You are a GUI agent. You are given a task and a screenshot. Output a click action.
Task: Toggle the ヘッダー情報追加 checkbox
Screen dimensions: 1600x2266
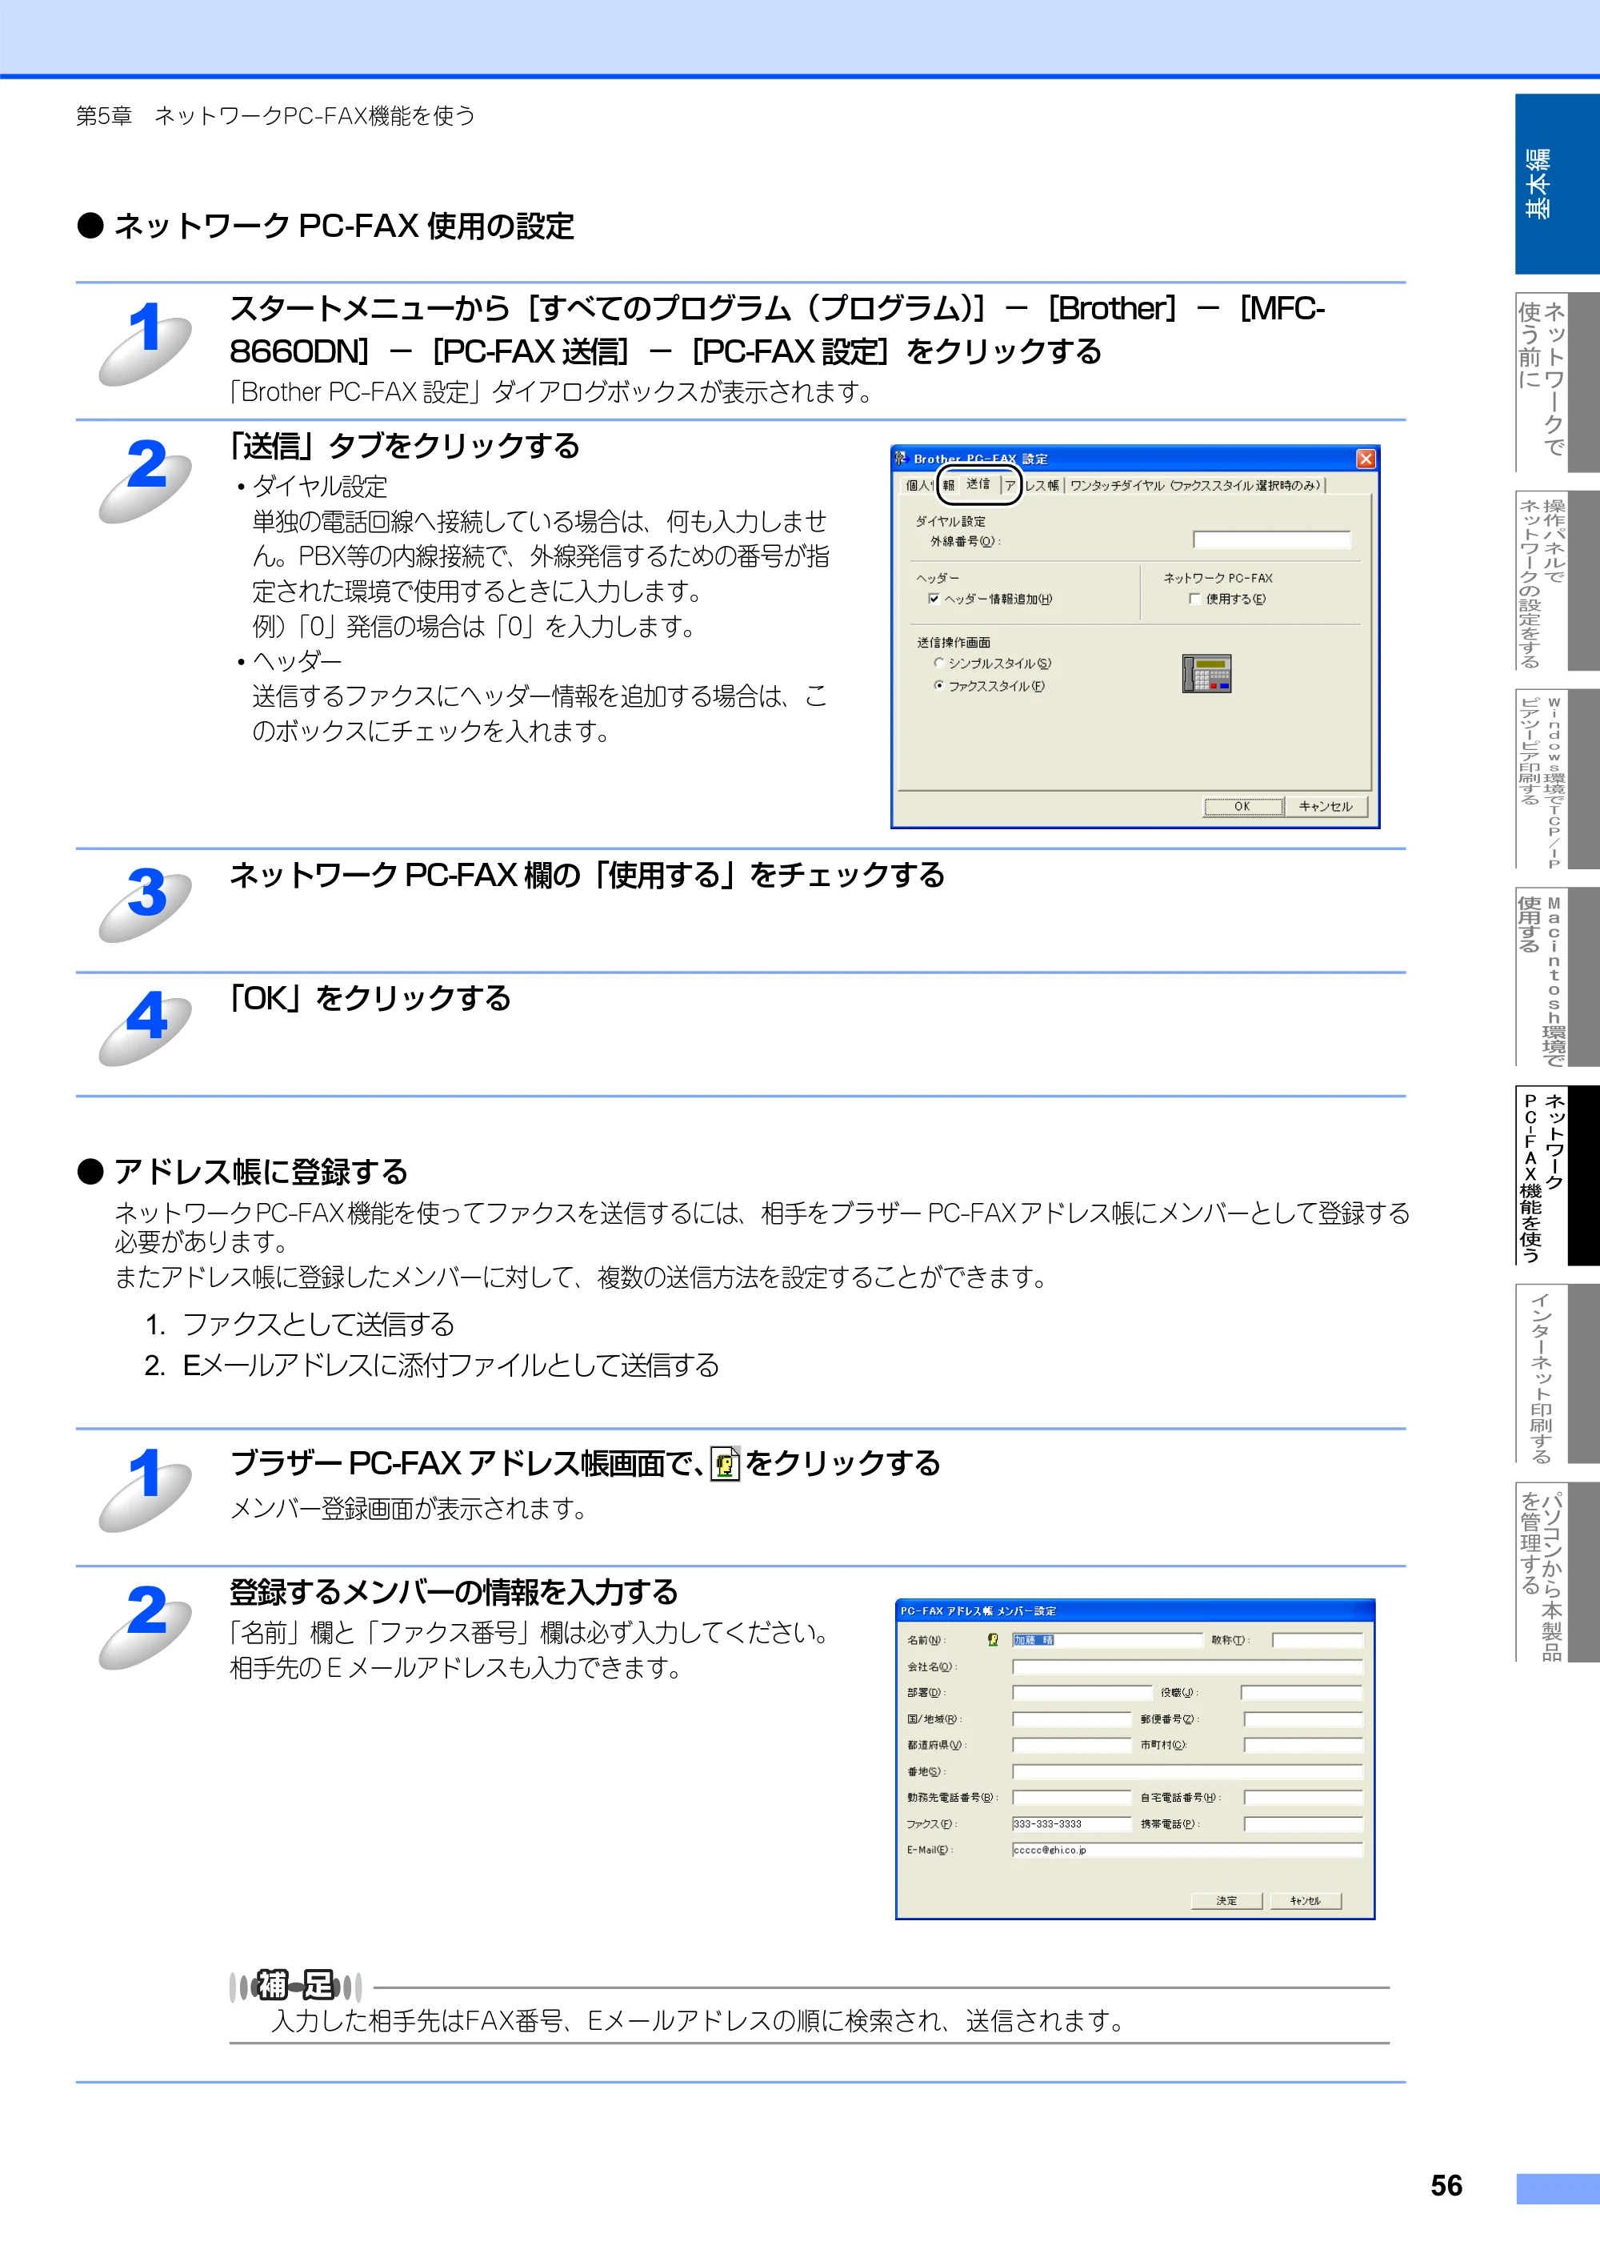pos(933,599)
